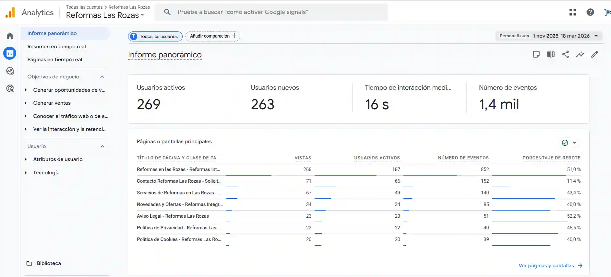Click the Usuarios nuevos metric card
Image resolution: width=611 pixels, height=277 pixels.
tap(295, 99)
